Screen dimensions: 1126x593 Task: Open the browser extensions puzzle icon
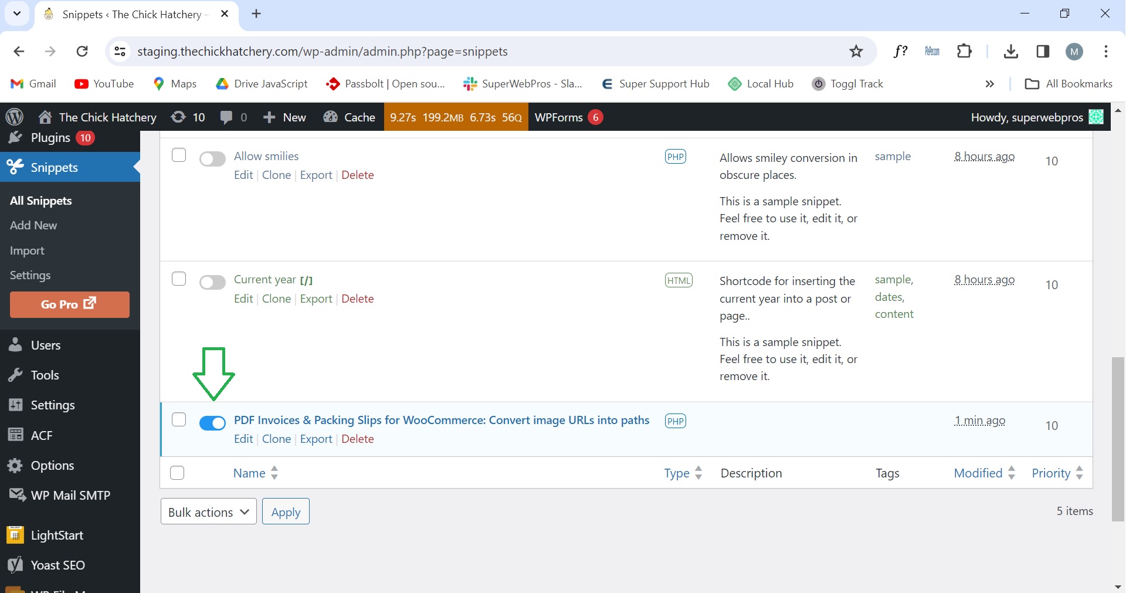tap(964, 52)
